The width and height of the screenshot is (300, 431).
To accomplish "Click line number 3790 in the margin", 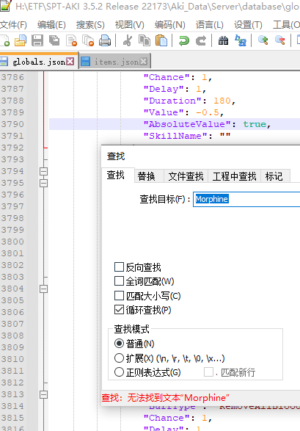I will (12, 124).
